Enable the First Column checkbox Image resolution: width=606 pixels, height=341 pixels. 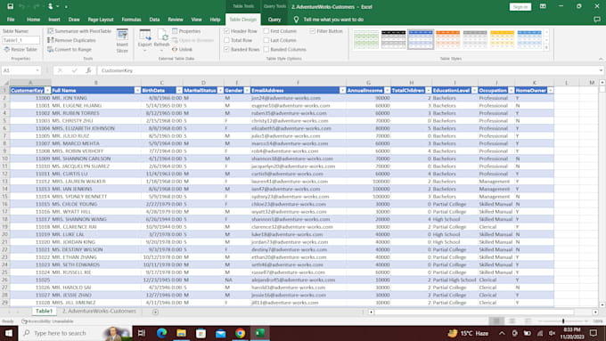266,31
